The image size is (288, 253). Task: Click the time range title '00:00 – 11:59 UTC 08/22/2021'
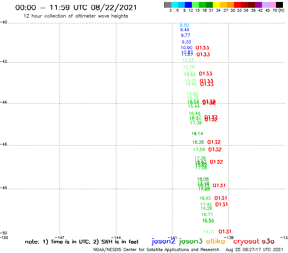pos(76,7)
